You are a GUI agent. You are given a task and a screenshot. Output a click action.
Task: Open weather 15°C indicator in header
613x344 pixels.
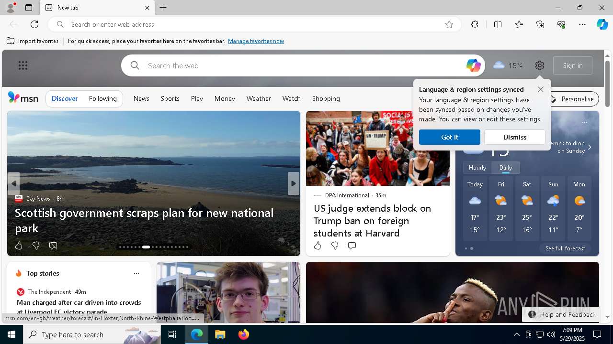click(x=508, y=65)
